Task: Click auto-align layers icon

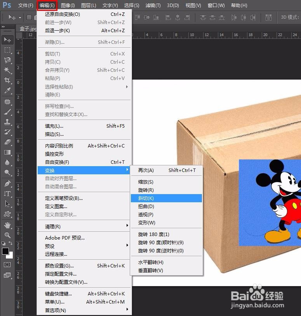Action: [x=268, y=17]
